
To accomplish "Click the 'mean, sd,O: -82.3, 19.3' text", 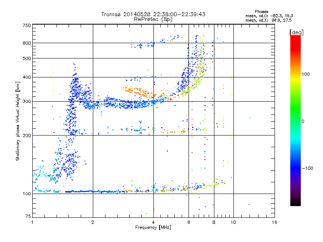I will pos(269,16).
